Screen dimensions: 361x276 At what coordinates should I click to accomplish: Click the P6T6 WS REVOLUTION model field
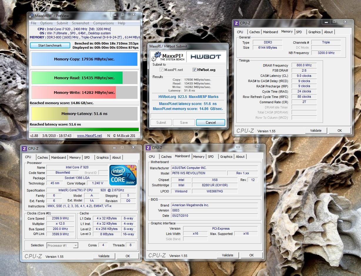coord(199,173)
